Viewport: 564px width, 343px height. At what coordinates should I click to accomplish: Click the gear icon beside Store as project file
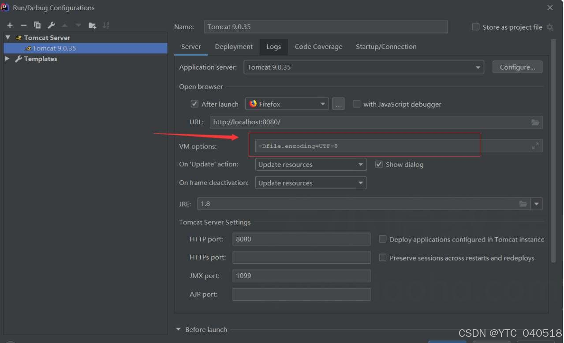pyautogui.click(x=549, y=27)
